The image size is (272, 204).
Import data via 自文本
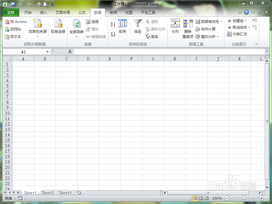pyautogui.click(x=13, y=37)
